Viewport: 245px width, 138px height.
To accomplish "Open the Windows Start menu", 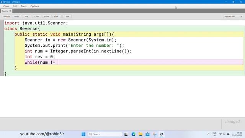I will tap(83, 134).
